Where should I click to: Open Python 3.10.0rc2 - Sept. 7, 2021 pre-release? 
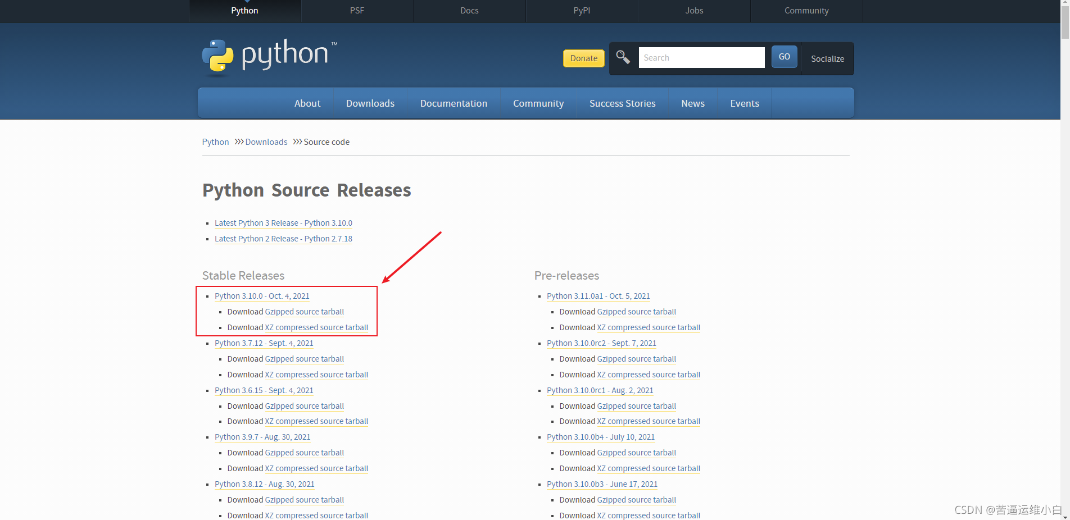[x=601, y=343]
